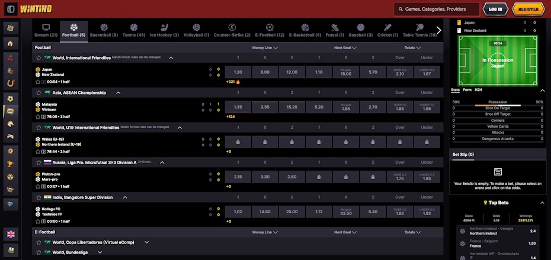Open the diamond VIP icon in sidebar
Image resolution: width=551 pixels, height=260 pixels.
[x=11, y=204]
